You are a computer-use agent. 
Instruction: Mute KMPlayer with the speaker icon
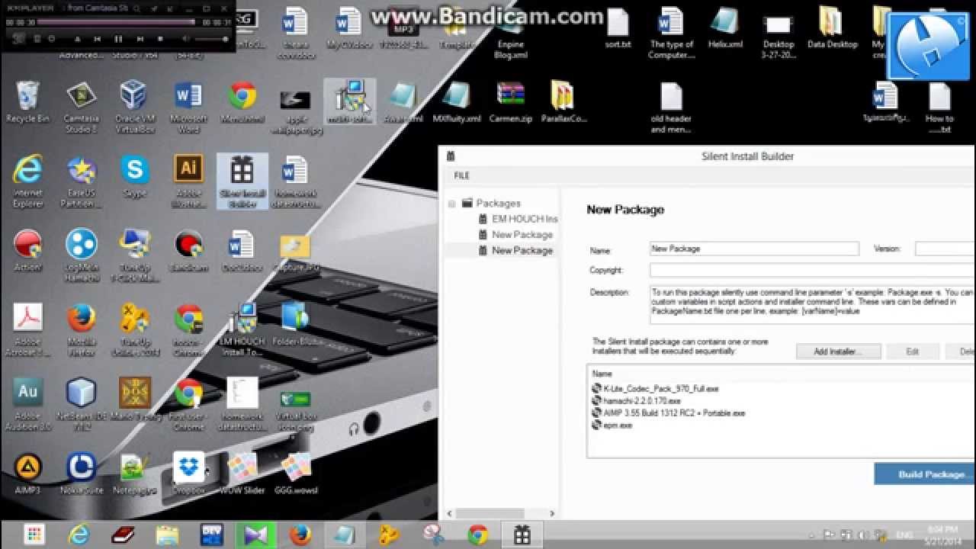[x=187, y=39]
